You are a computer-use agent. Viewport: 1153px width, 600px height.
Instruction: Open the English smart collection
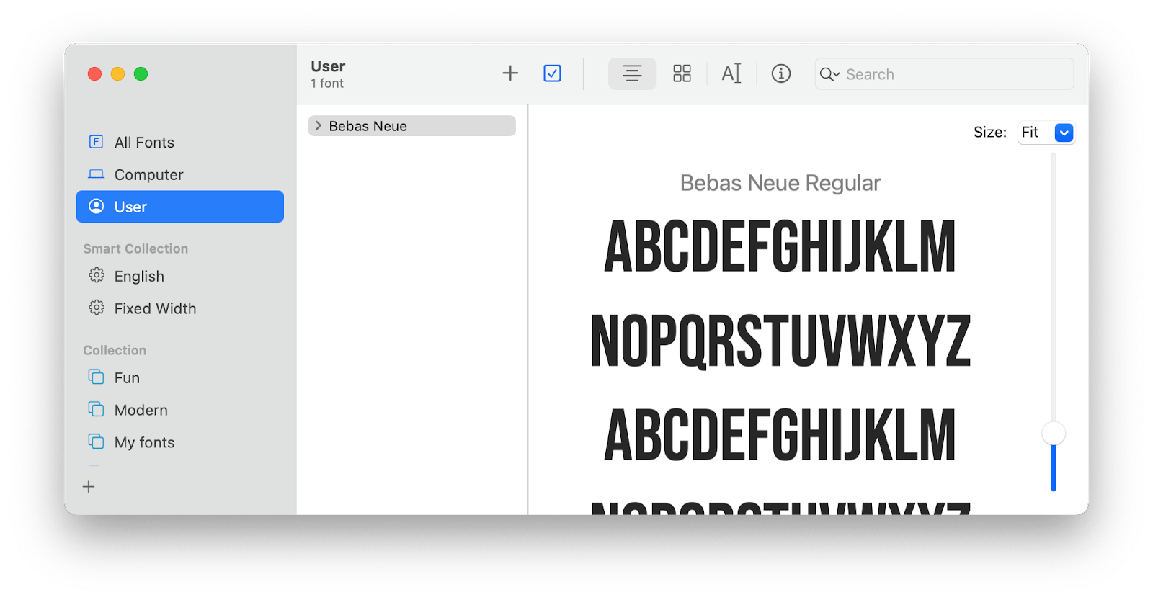(x=180, y=277)
